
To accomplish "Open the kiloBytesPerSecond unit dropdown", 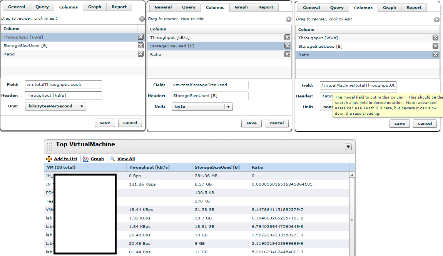I will 82,106.
